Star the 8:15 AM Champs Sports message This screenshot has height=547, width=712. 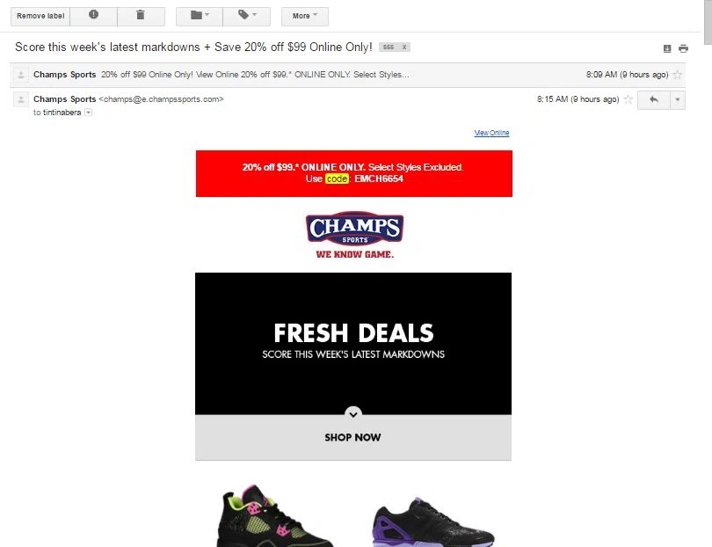pyautogui.click(x=628, y=99)
